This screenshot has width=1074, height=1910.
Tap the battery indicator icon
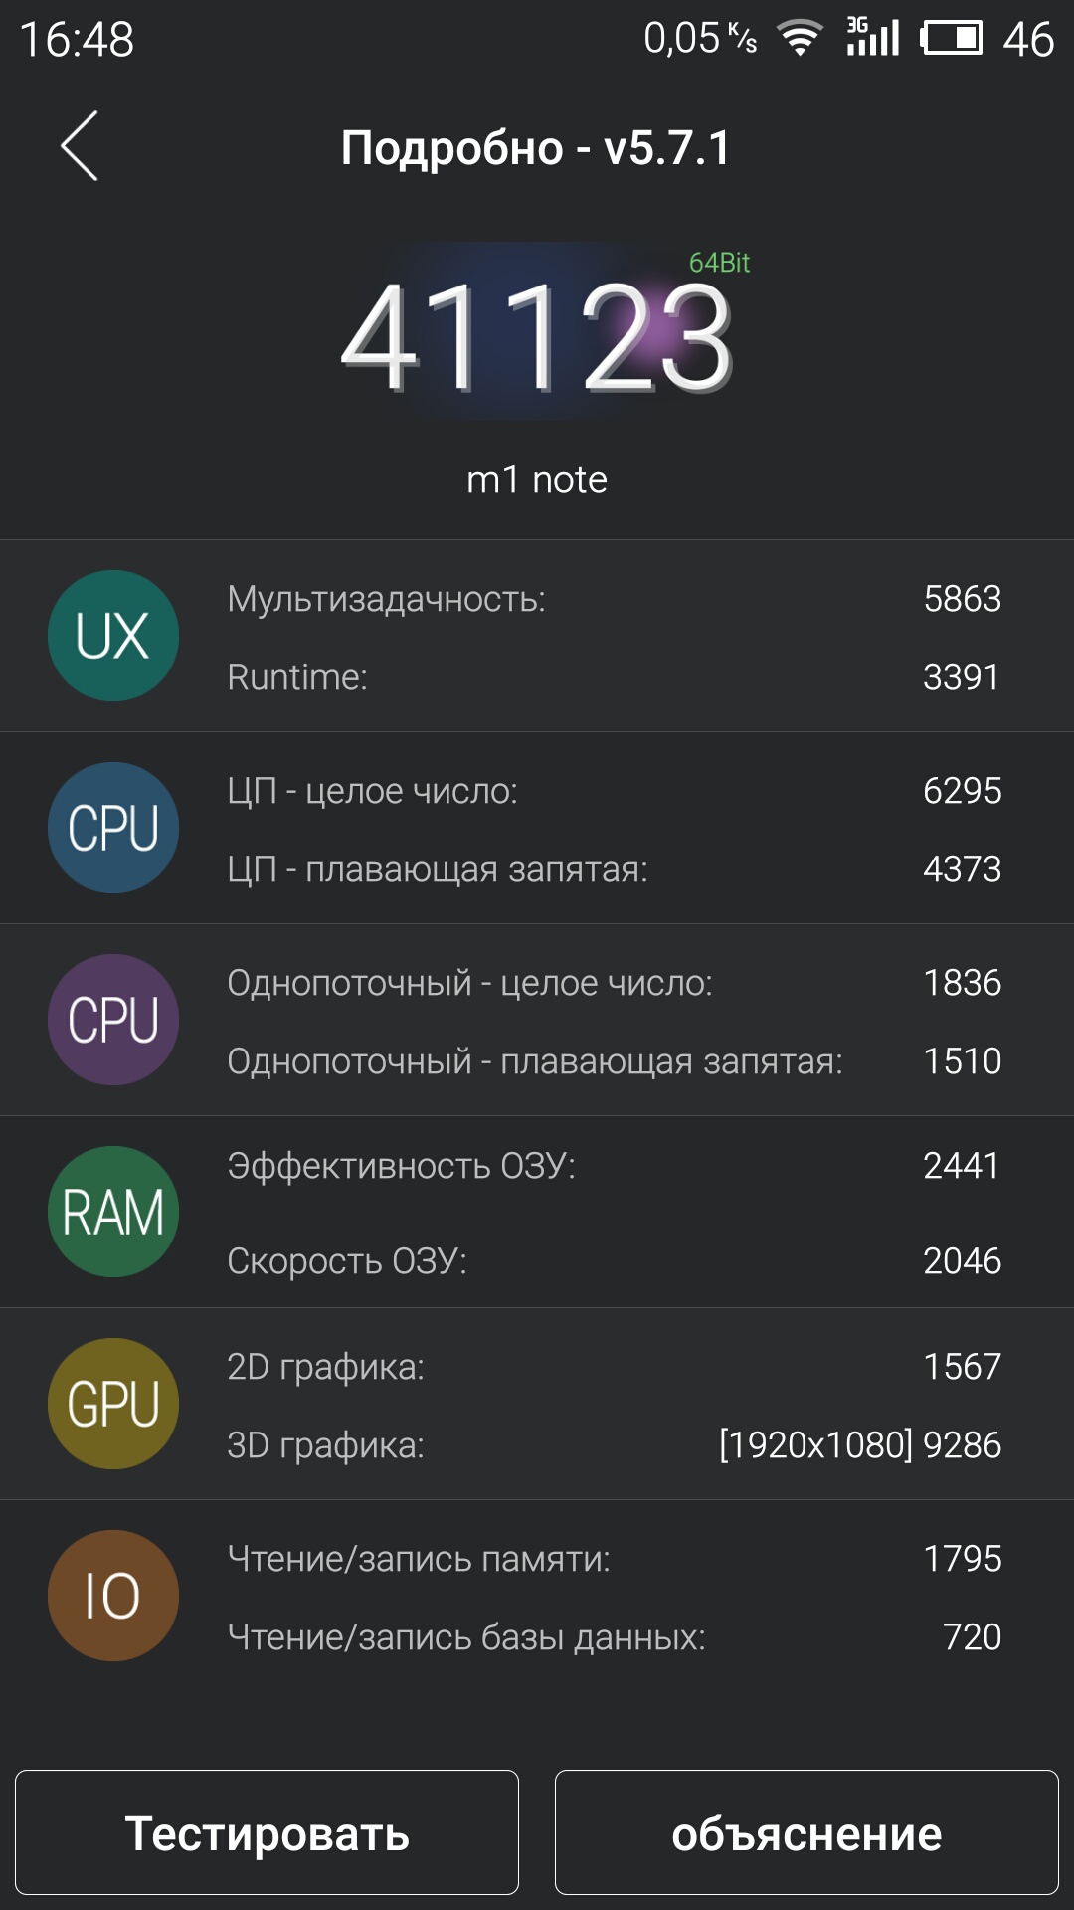[x=952, y=38]
